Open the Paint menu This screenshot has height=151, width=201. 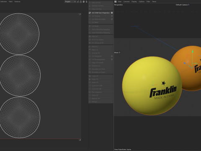(x=10, y=2)
